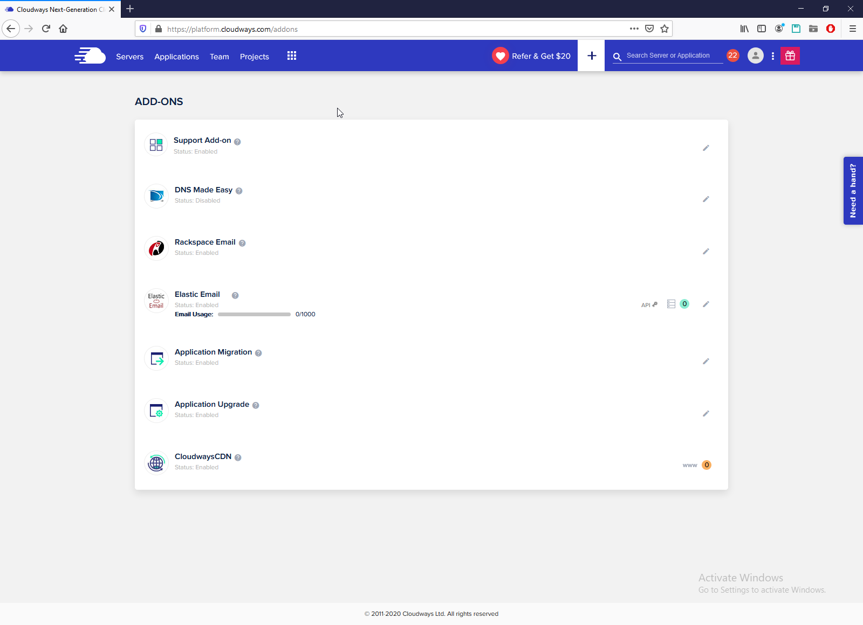Image resolution: width=863 pixels, height=625 pixels.
Task: Open the Team menu
Action: [x=220, y=57]
